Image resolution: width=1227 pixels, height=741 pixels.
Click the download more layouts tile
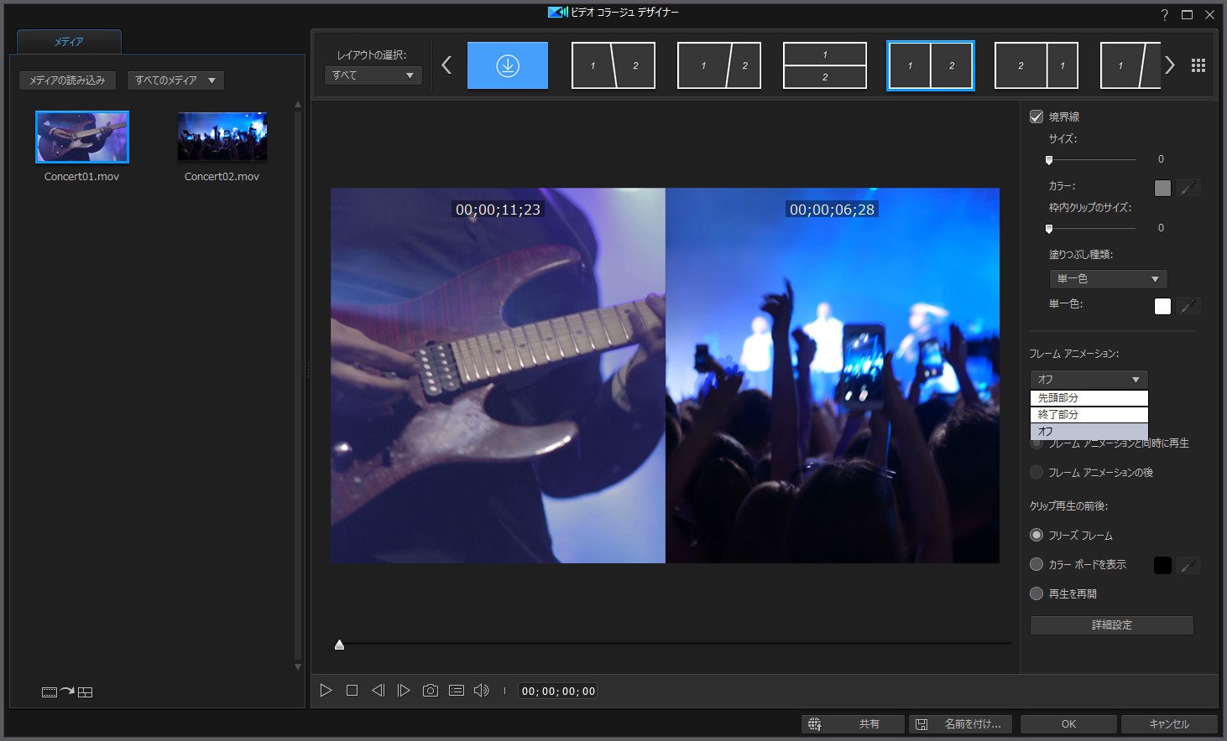507,65
